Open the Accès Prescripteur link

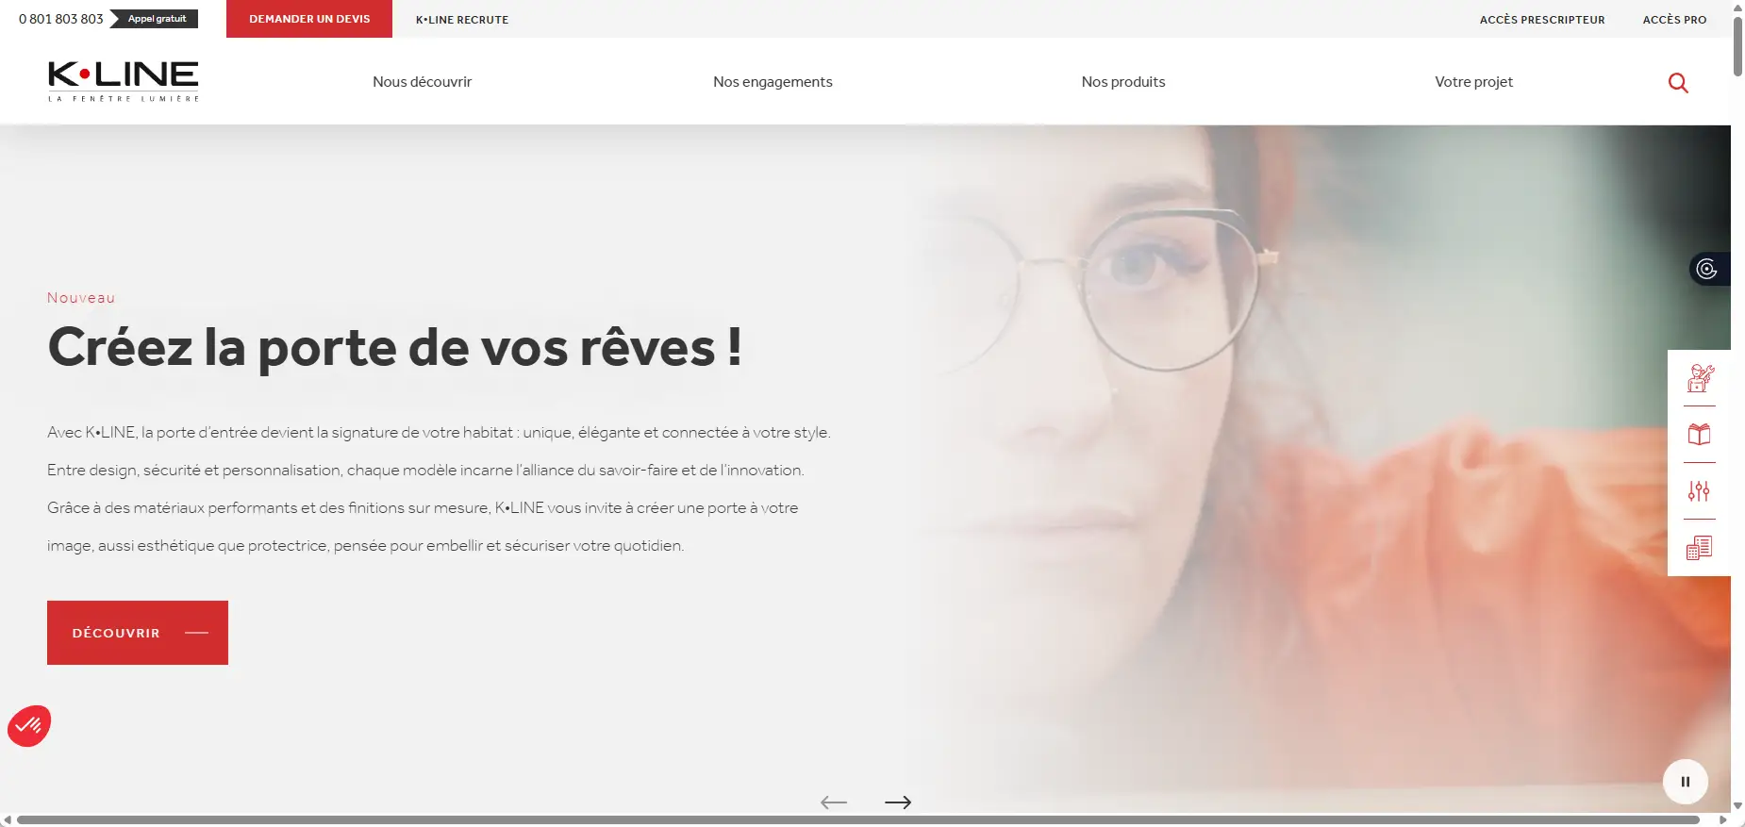click(1542, 20)
